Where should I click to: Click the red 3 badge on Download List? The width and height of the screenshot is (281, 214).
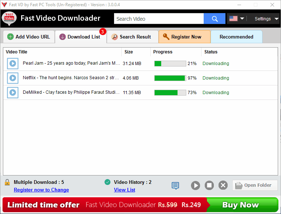[102, 32]
